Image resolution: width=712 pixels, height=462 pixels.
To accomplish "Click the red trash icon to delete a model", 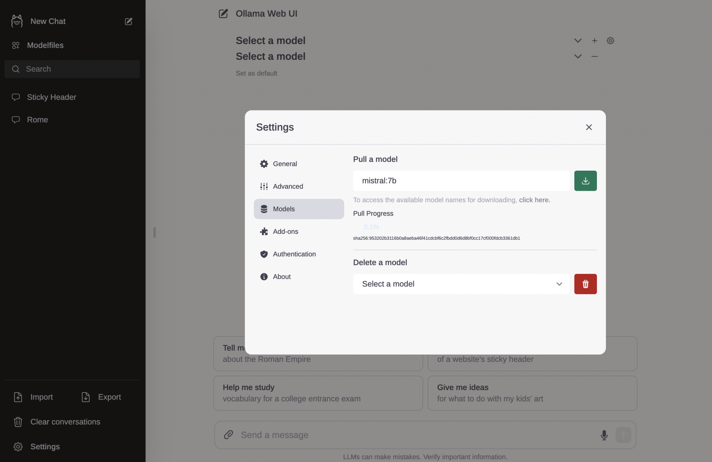I will [x=585, y=284].
